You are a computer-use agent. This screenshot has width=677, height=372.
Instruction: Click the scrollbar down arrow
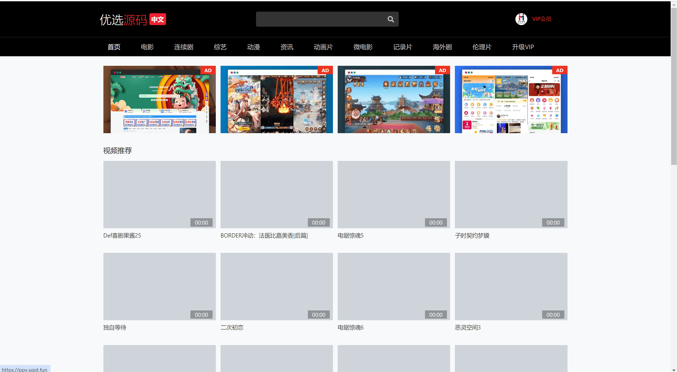point(674,370)
